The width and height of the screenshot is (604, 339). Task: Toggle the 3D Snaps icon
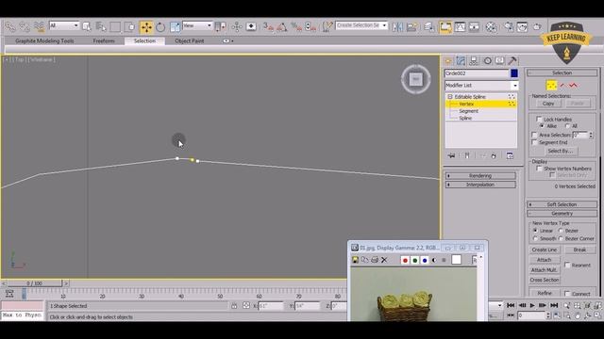pyautogui.click(x=268, y=26)
